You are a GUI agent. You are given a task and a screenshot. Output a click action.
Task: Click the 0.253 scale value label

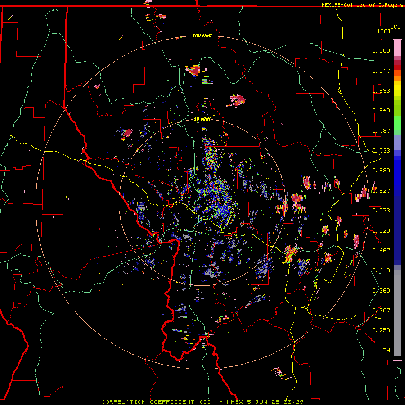(x=381, y=330)
